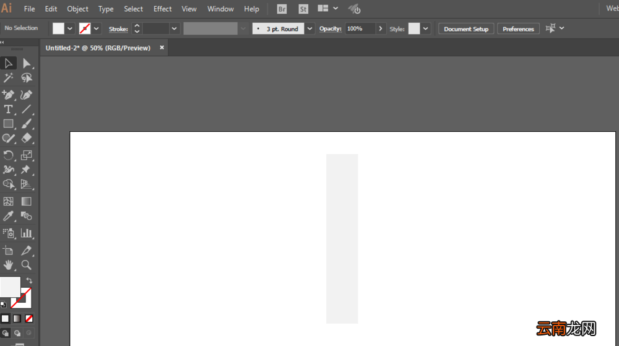Reset to default fill and stroke

click(3, 304)
